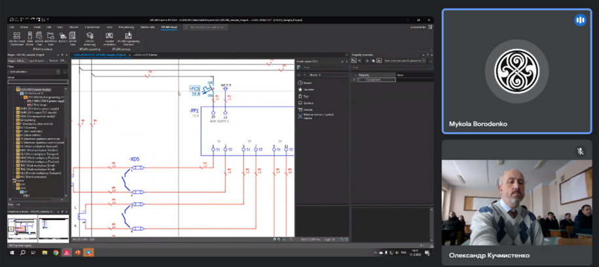Select the EPLAN Cloud ribbon tab
The height and width of the screenshot is (267, 599).
[x=170, y=27]
